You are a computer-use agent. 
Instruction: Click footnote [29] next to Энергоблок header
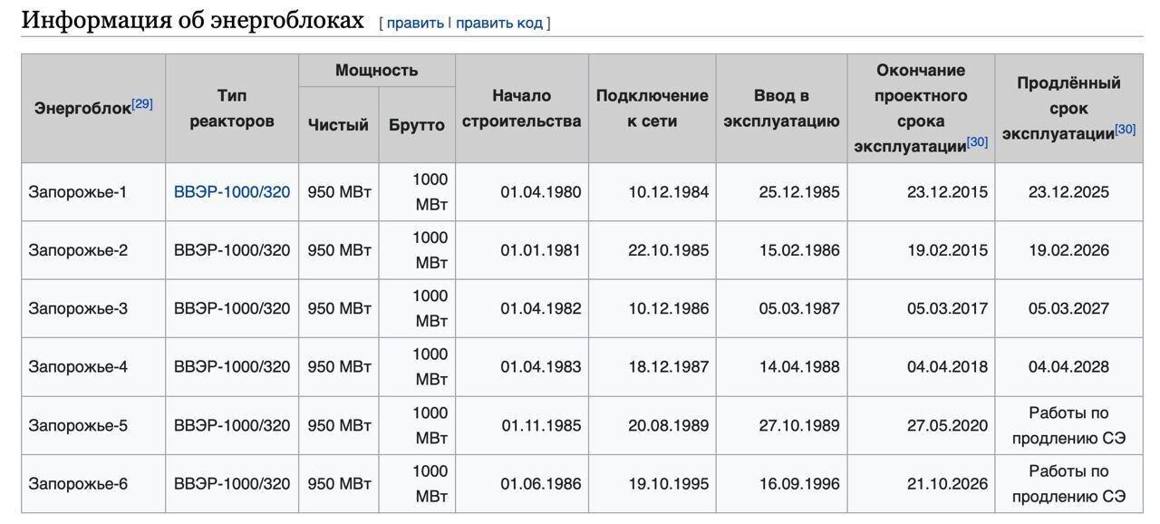click(142, 103)
